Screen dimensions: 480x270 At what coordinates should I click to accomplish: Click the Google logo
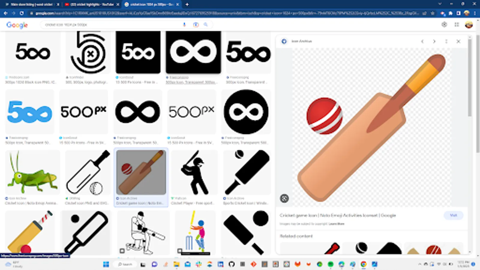17,25
